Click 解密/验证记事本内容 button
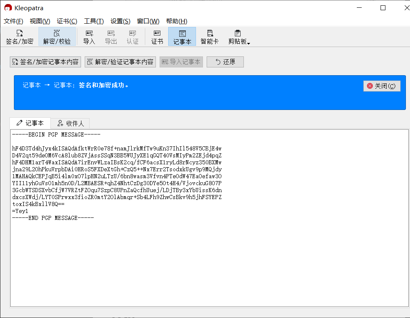Image resolution: width=410 pixels, height=318 pixels. click(x=120, y=62)
